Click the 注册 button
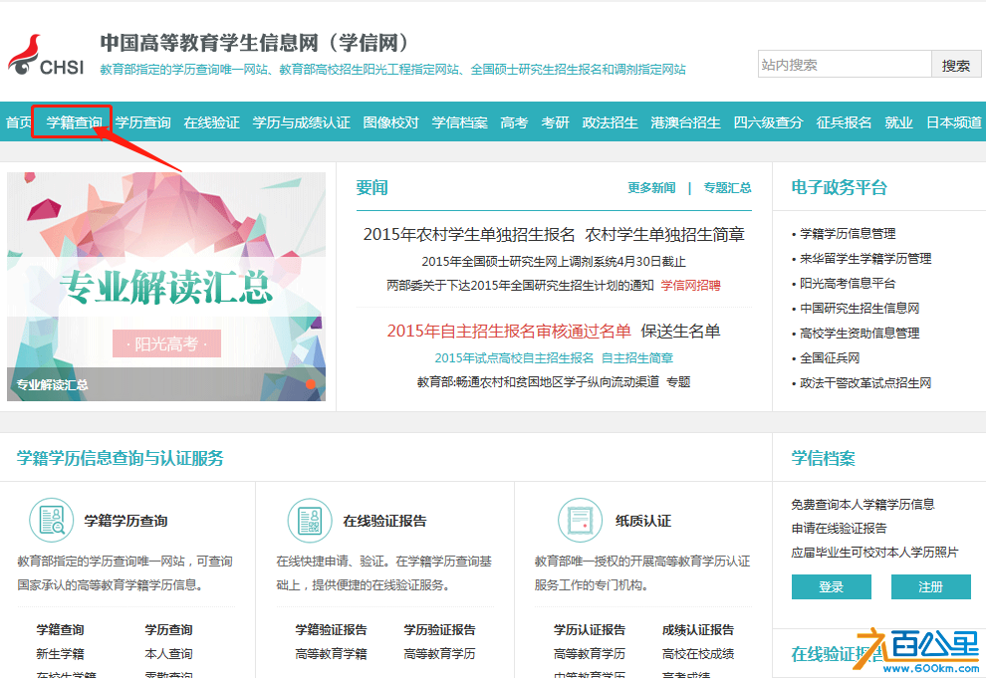 coord(930,586)
